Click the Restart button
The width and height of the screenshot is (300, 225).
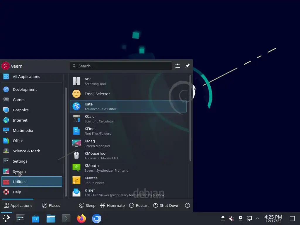coord(139,205)
